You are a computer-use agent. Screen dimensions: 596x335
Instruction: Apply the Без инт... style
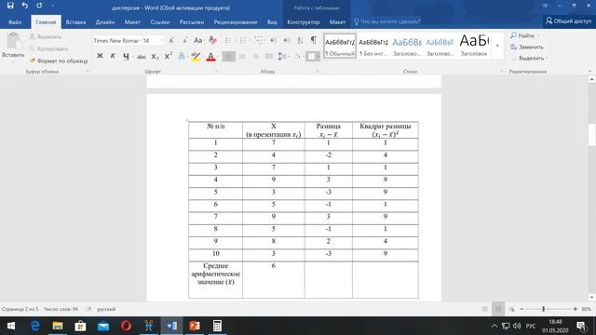click(x=373, y=46)
